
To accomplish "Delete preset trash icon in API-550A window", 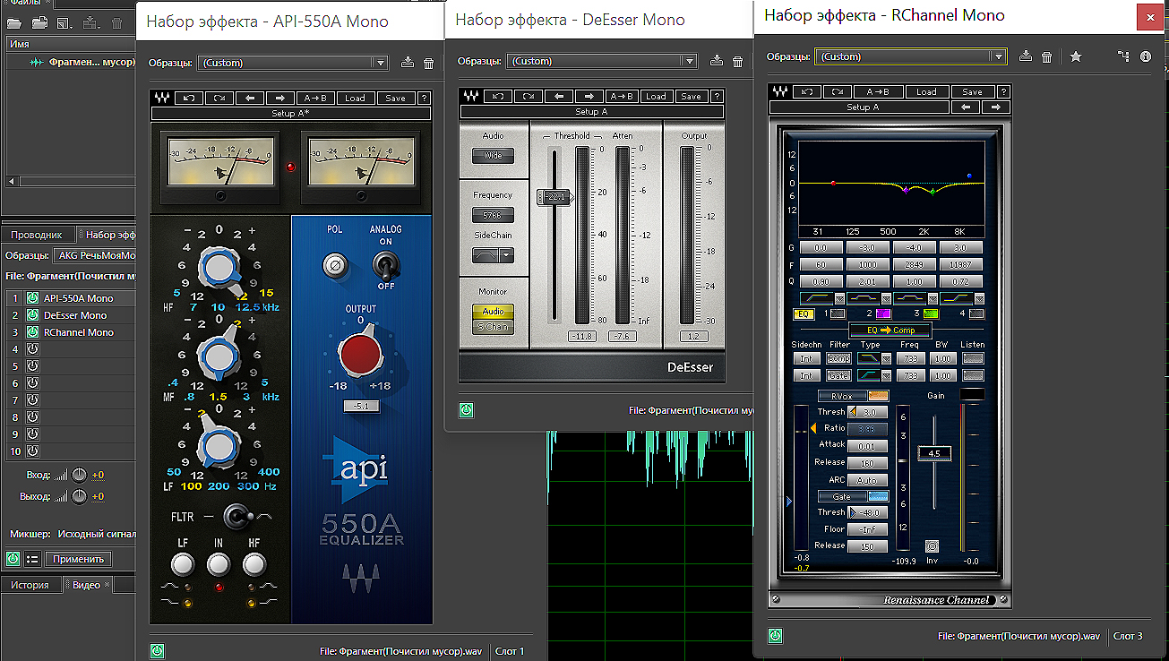I will [x=428, y=63].
